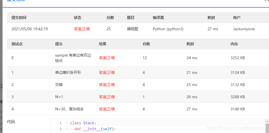
Task: Click code line 'class Stack:'
Action: tap(83, 123)
